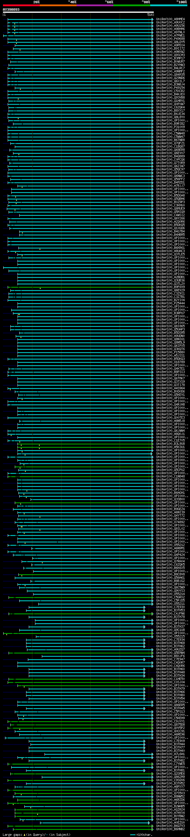
Task: Click the UniRef100_C7E930 label
Action: pyautogui.click(x=170, y=607)
